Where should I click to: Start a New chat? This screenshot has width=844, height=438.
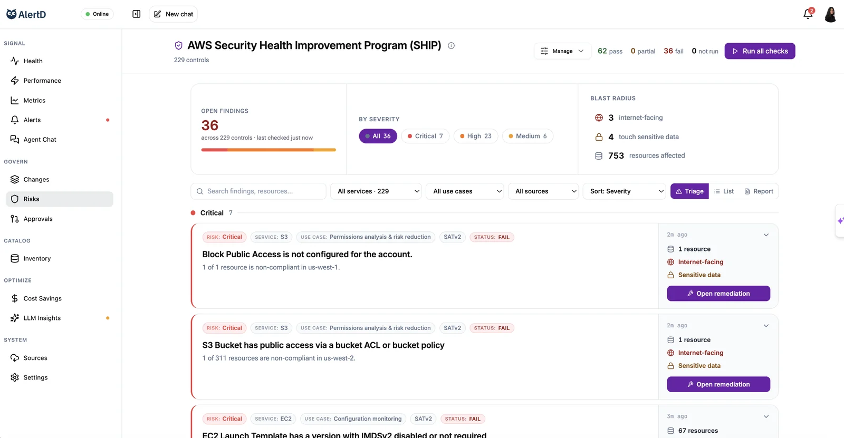click(174, 14)
